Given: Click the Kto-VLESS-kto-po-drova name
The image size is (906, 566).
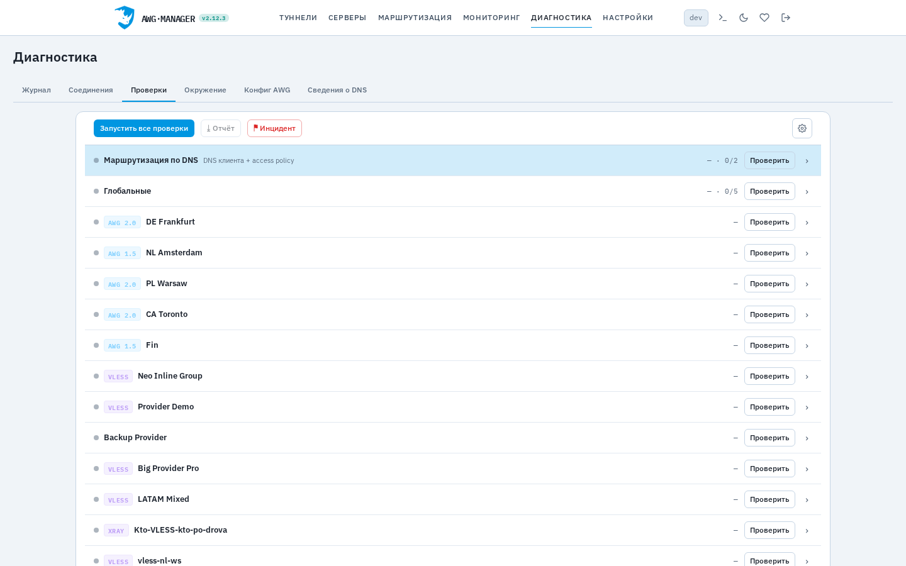Looking at the screenshot, I should coord(181,530).
